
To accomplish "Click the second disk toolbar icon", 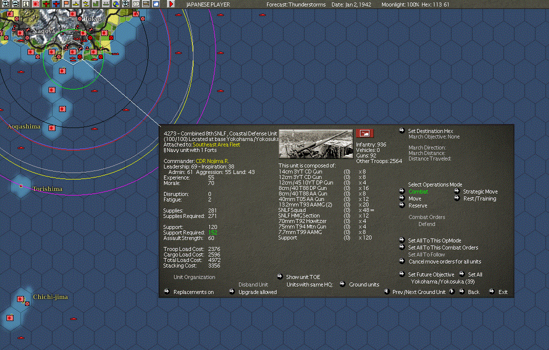I will 16,4.
